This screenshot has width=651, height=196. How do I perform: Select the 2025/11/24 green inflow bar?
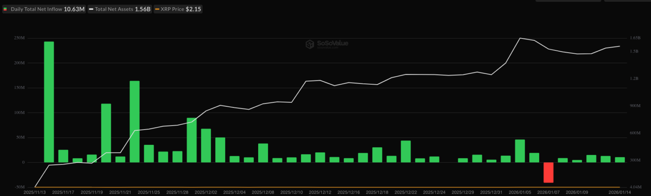[134, 121]
